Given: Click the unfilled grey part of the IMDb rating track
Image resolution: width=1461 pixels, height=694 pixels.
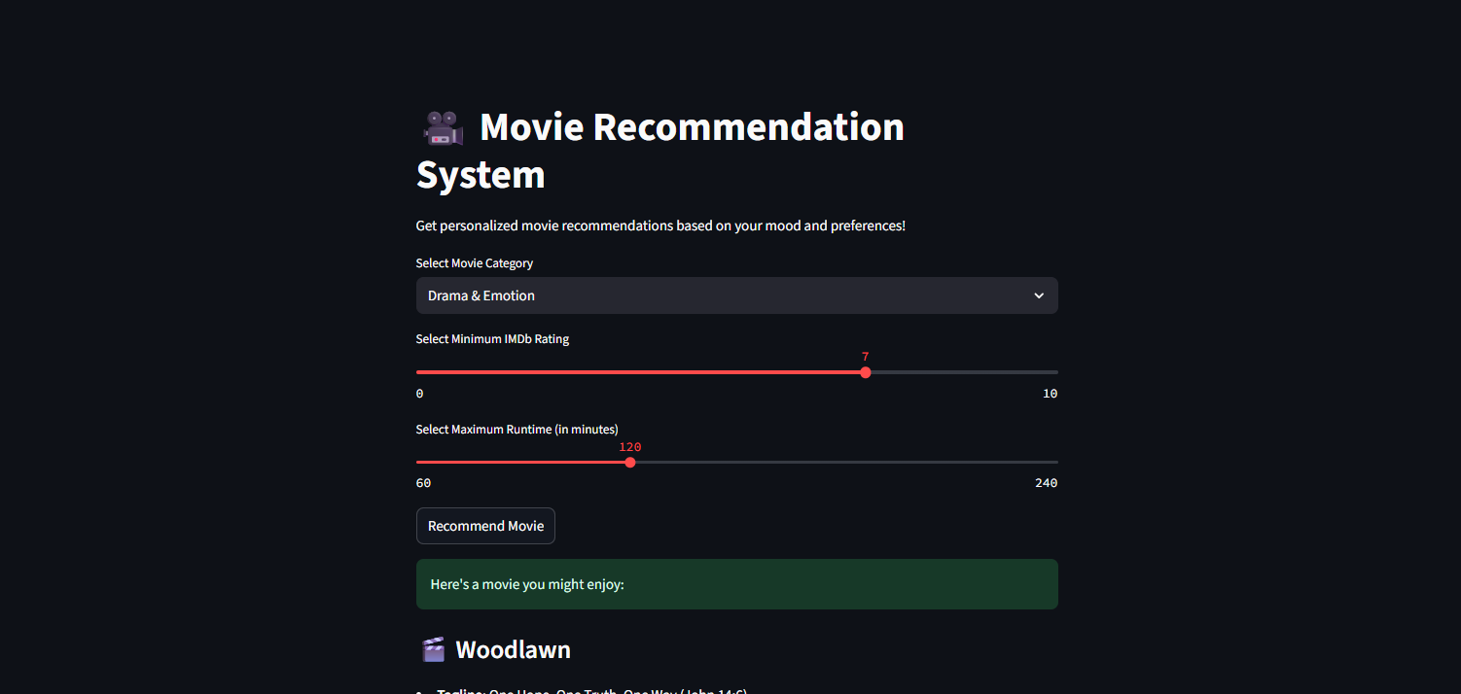Looking at the screenshot, I should (x=963, y=372).
